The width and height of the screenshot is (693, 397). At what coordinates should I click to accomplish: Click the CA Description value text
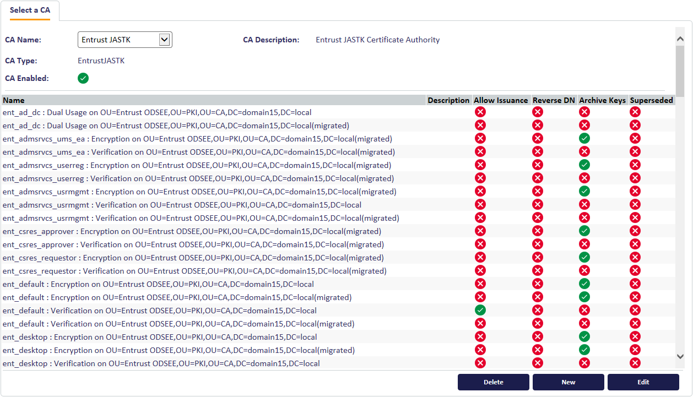click(x=378, y=40)
